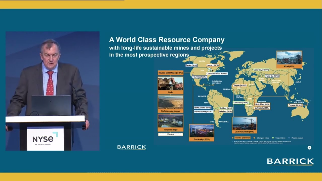
Task: Click the "CANADA" map text
Action: [202, 61]
